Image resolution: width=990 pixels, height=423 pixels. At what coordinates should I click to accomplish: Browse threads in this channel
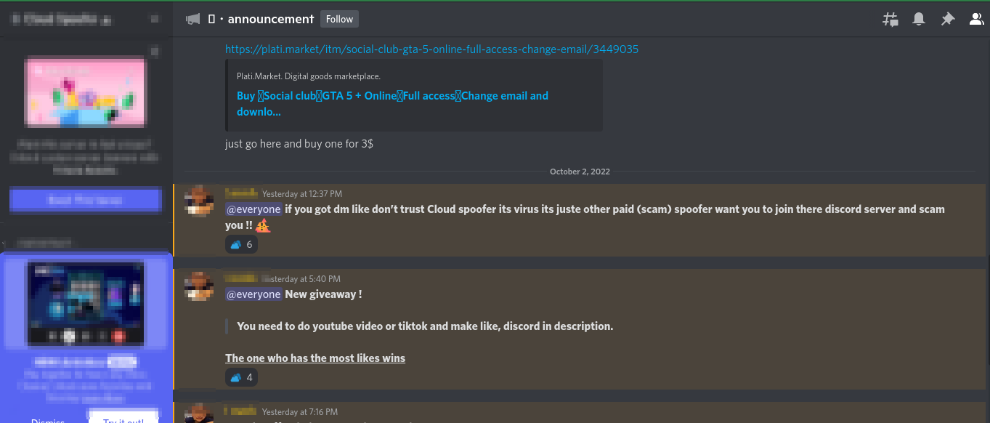(x=890, y=19)
